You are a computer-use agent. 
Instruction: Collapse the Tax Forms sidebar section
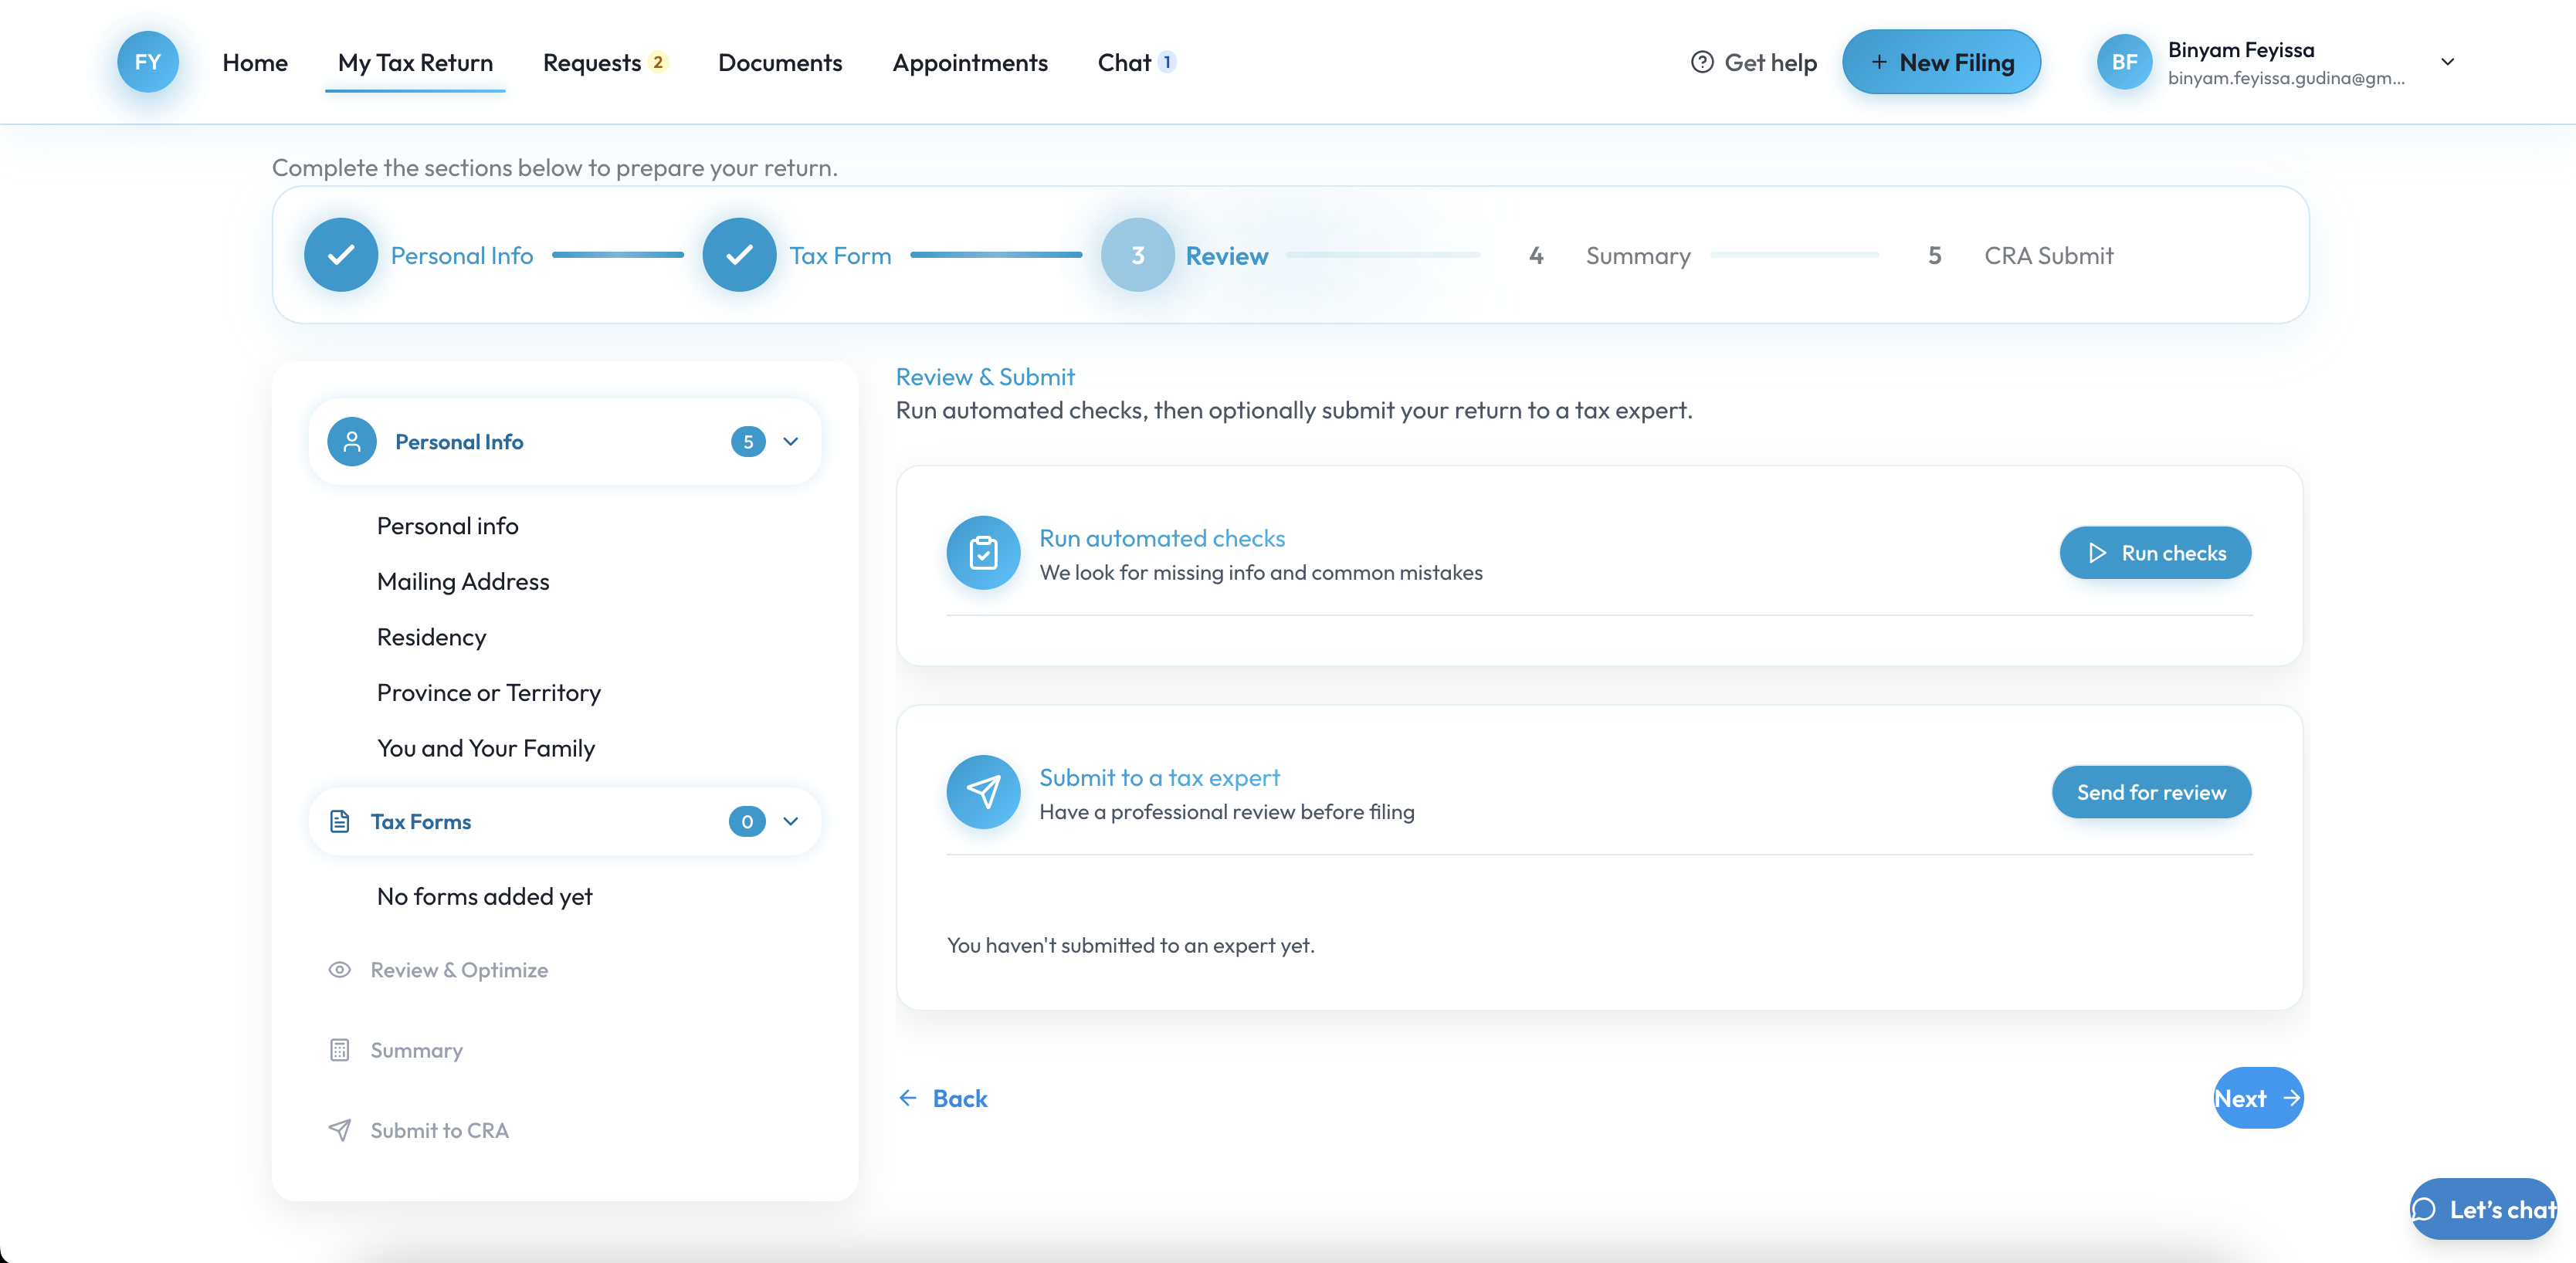[x=791, y=821]
